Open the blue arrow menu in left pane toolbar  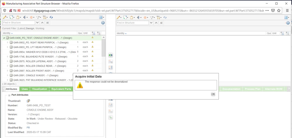[25, 17]
